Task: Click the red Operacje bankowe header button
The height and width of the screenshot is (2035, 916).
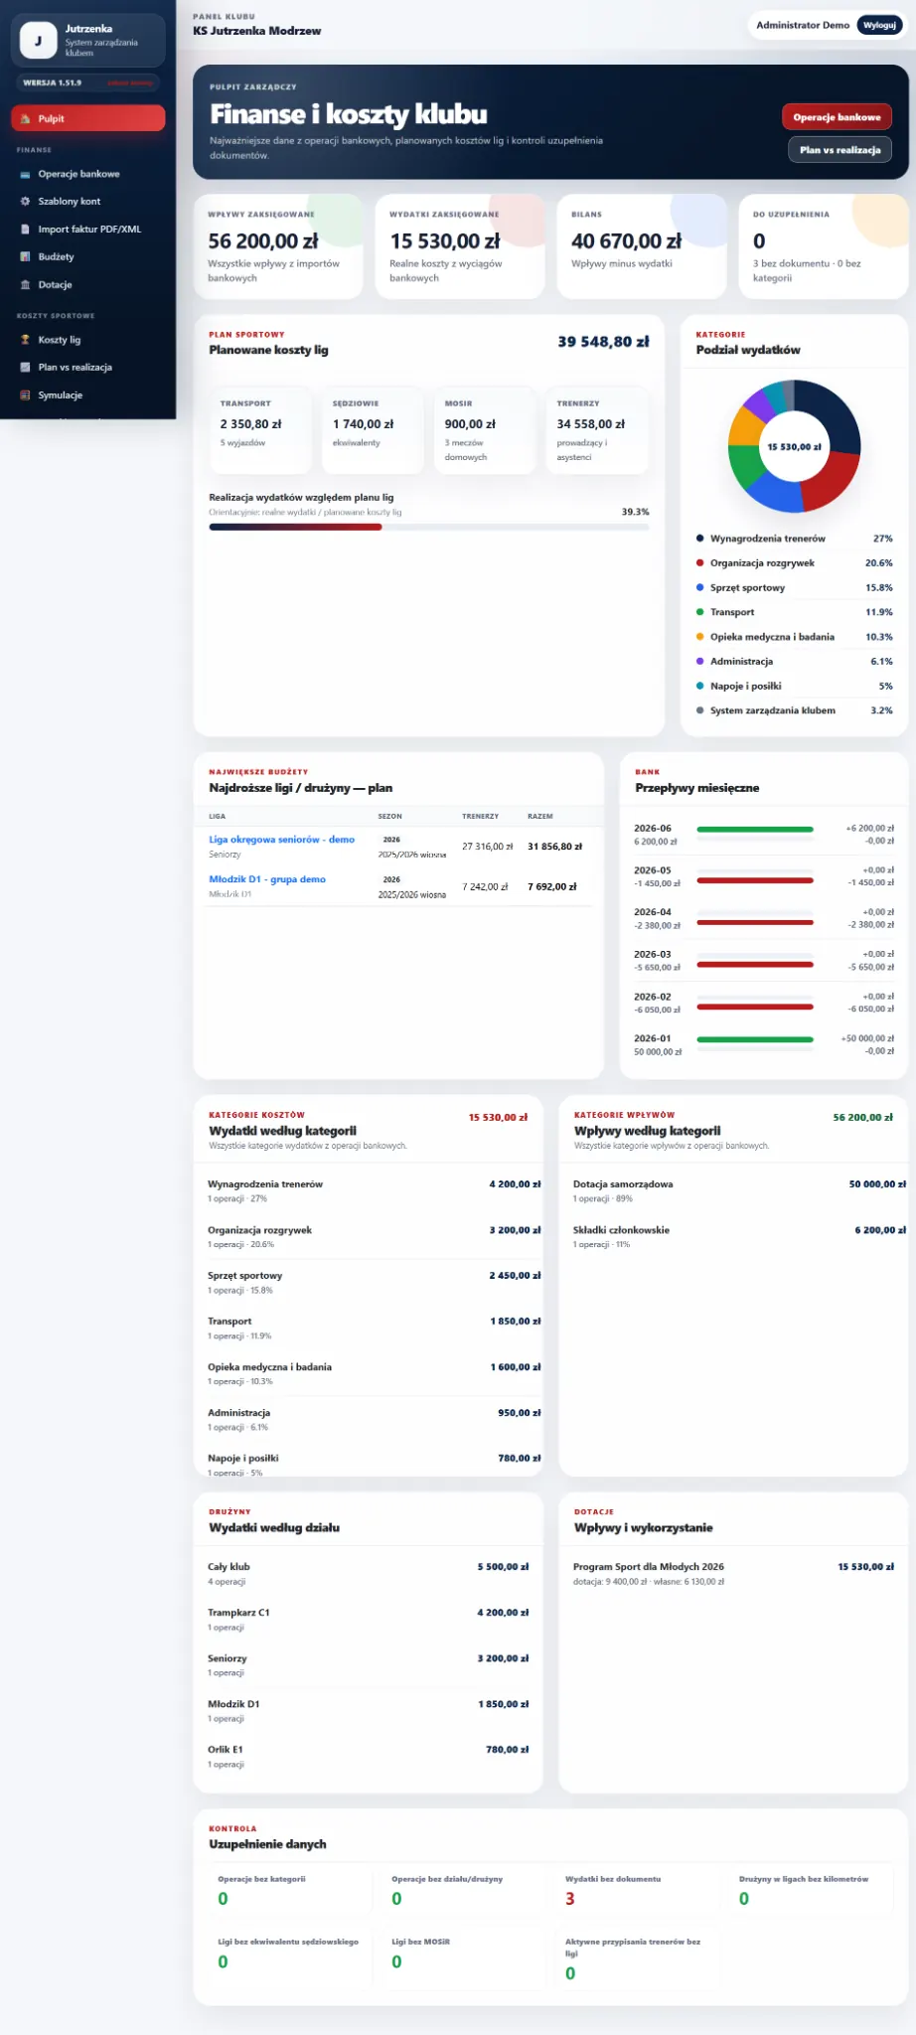Action: (x=837, y=117)
